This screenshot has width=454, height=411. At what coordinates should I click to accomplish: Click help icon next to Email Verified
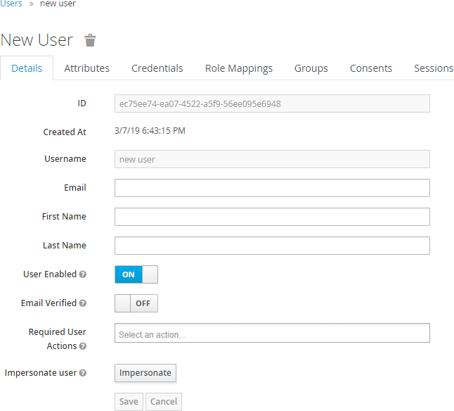coord(83,303)
